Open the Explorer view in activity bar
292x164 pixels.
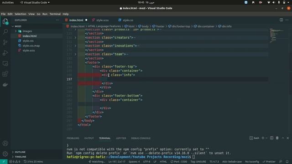click(x=5, y=21)
